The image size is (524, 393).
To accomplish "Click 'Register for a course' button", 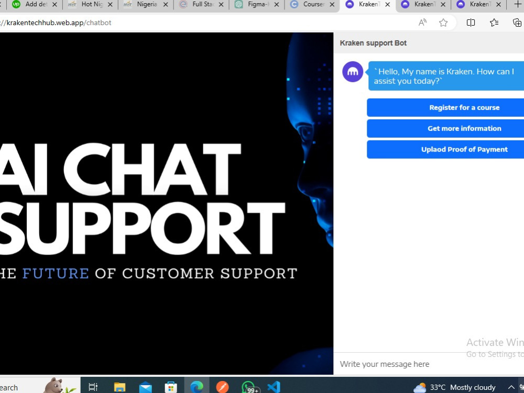I will [x=445, y=107].
